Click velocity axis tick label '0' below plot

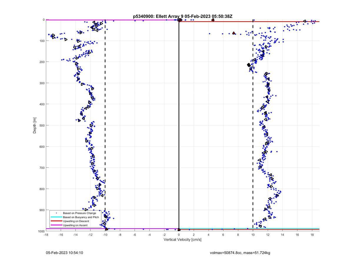[x=179, y=235]
